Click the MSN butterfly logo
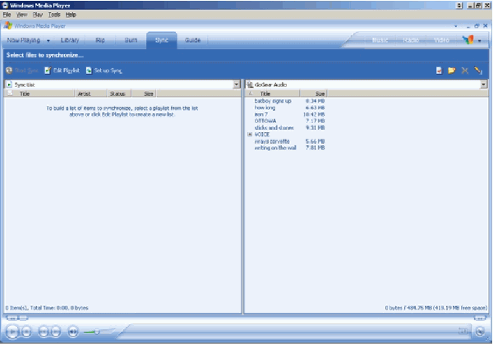Viewport: 493px width, 344px height. (468, 40)
